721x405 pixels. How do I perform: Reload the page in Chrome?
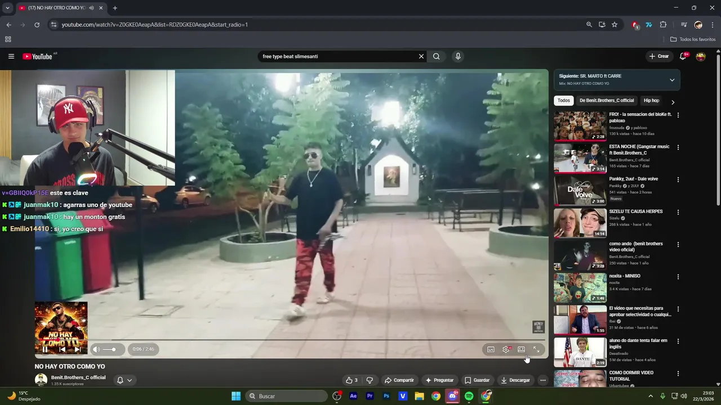[x=37, y=25]
